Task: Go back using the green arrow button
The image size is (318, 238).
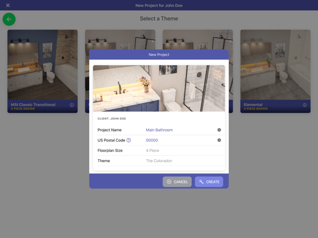Action: 9,19
